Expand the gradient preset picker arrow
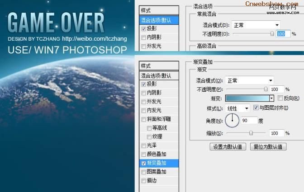 tap(271, 98)
